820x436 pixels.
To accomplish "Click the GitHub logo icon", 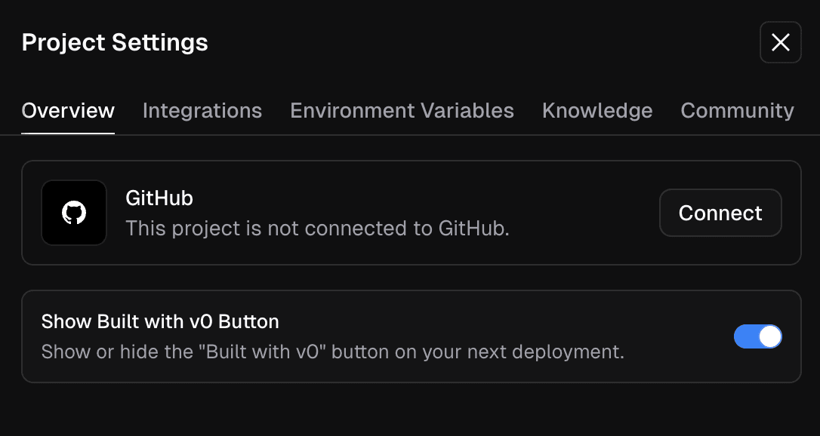I will 73,212.
